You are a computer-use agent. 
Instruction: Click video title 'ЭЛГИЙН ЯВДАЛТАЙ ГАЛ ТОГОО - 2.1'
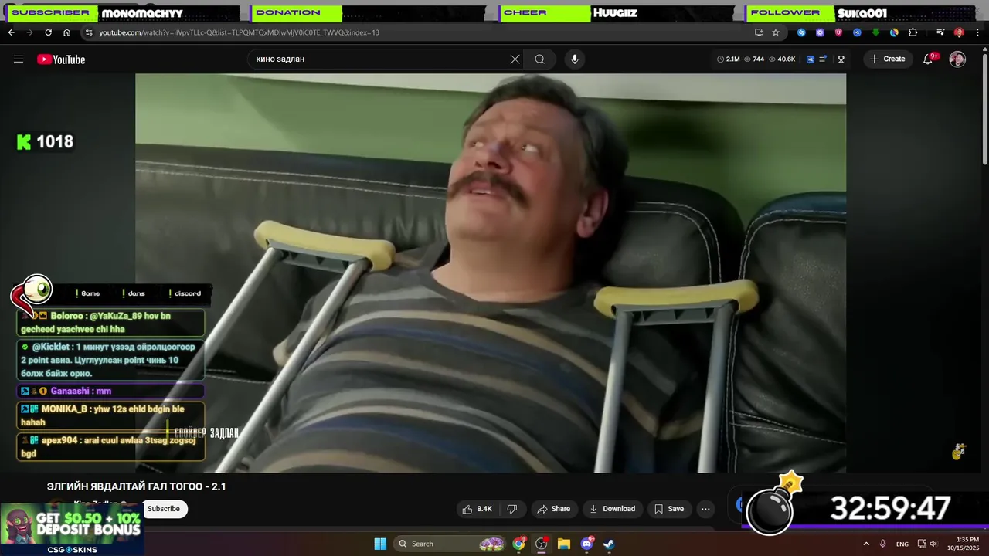(x=137, y=486)
